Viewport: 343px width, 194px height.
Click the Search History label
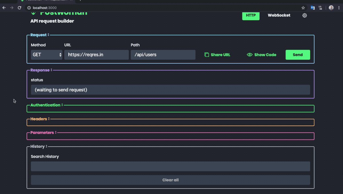45,157
